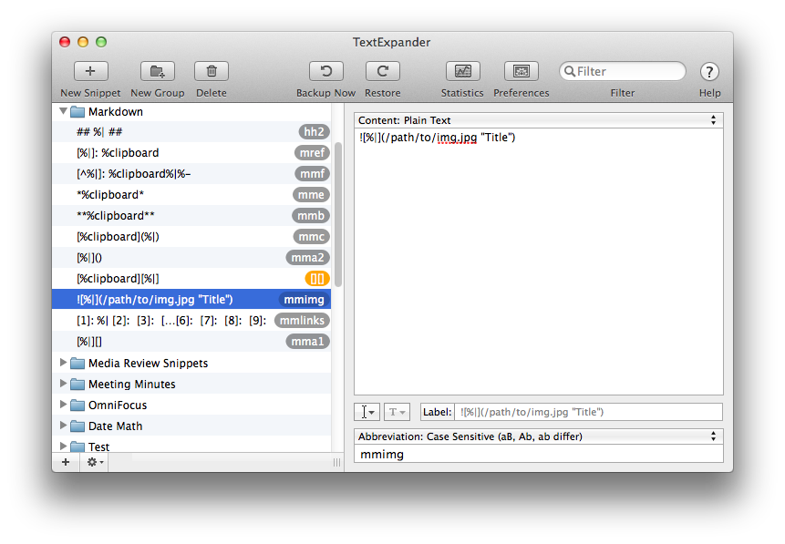Click the plus button at bottom of snippet list

coord(66,462)
